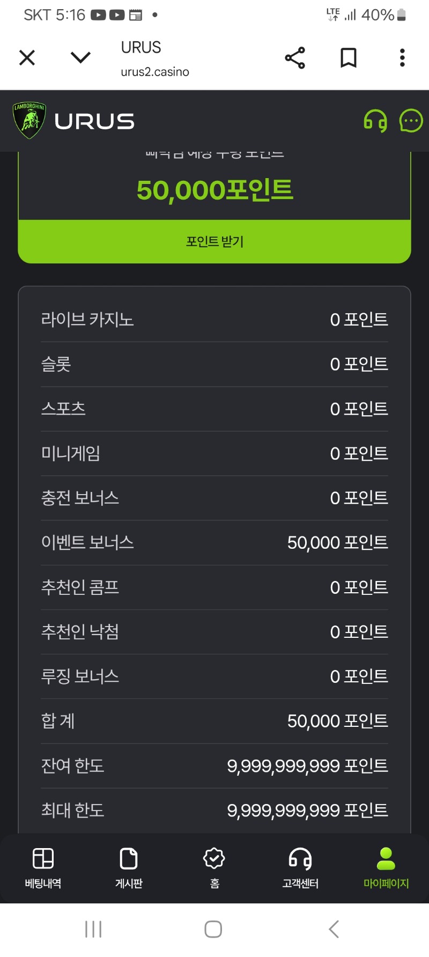
Task: Open the 게시판 tab
Action: tap(129, 868)
